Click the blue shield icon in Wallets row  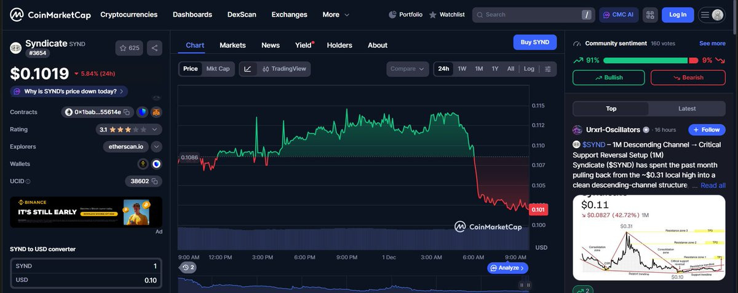click(156, 164)
